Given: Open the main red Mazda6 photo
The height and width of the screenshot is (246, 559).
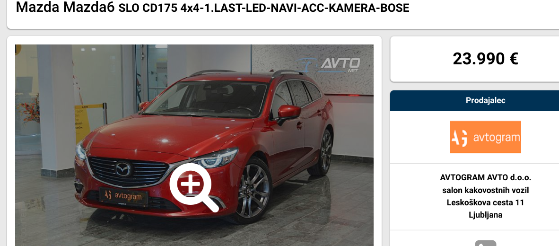Looking at the screenshot, I should pyautogui.click(x=194, y=145).
